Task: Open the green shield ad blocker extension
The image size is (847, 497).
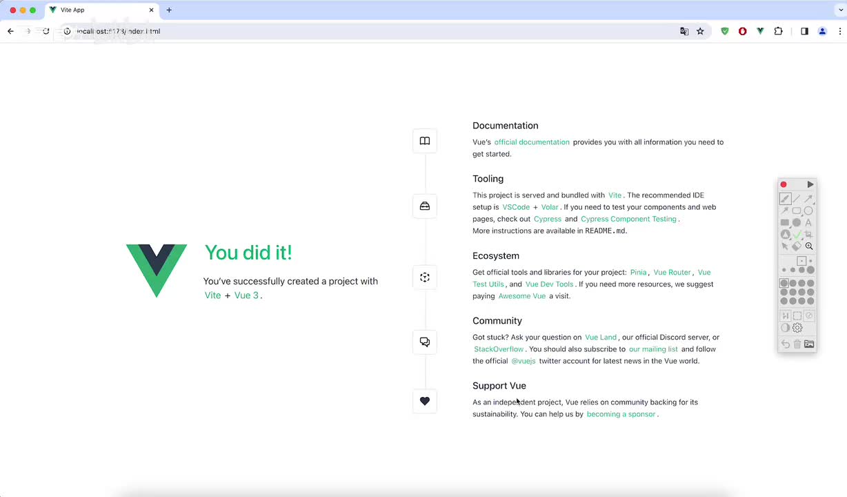Action: tap(725, 31)
